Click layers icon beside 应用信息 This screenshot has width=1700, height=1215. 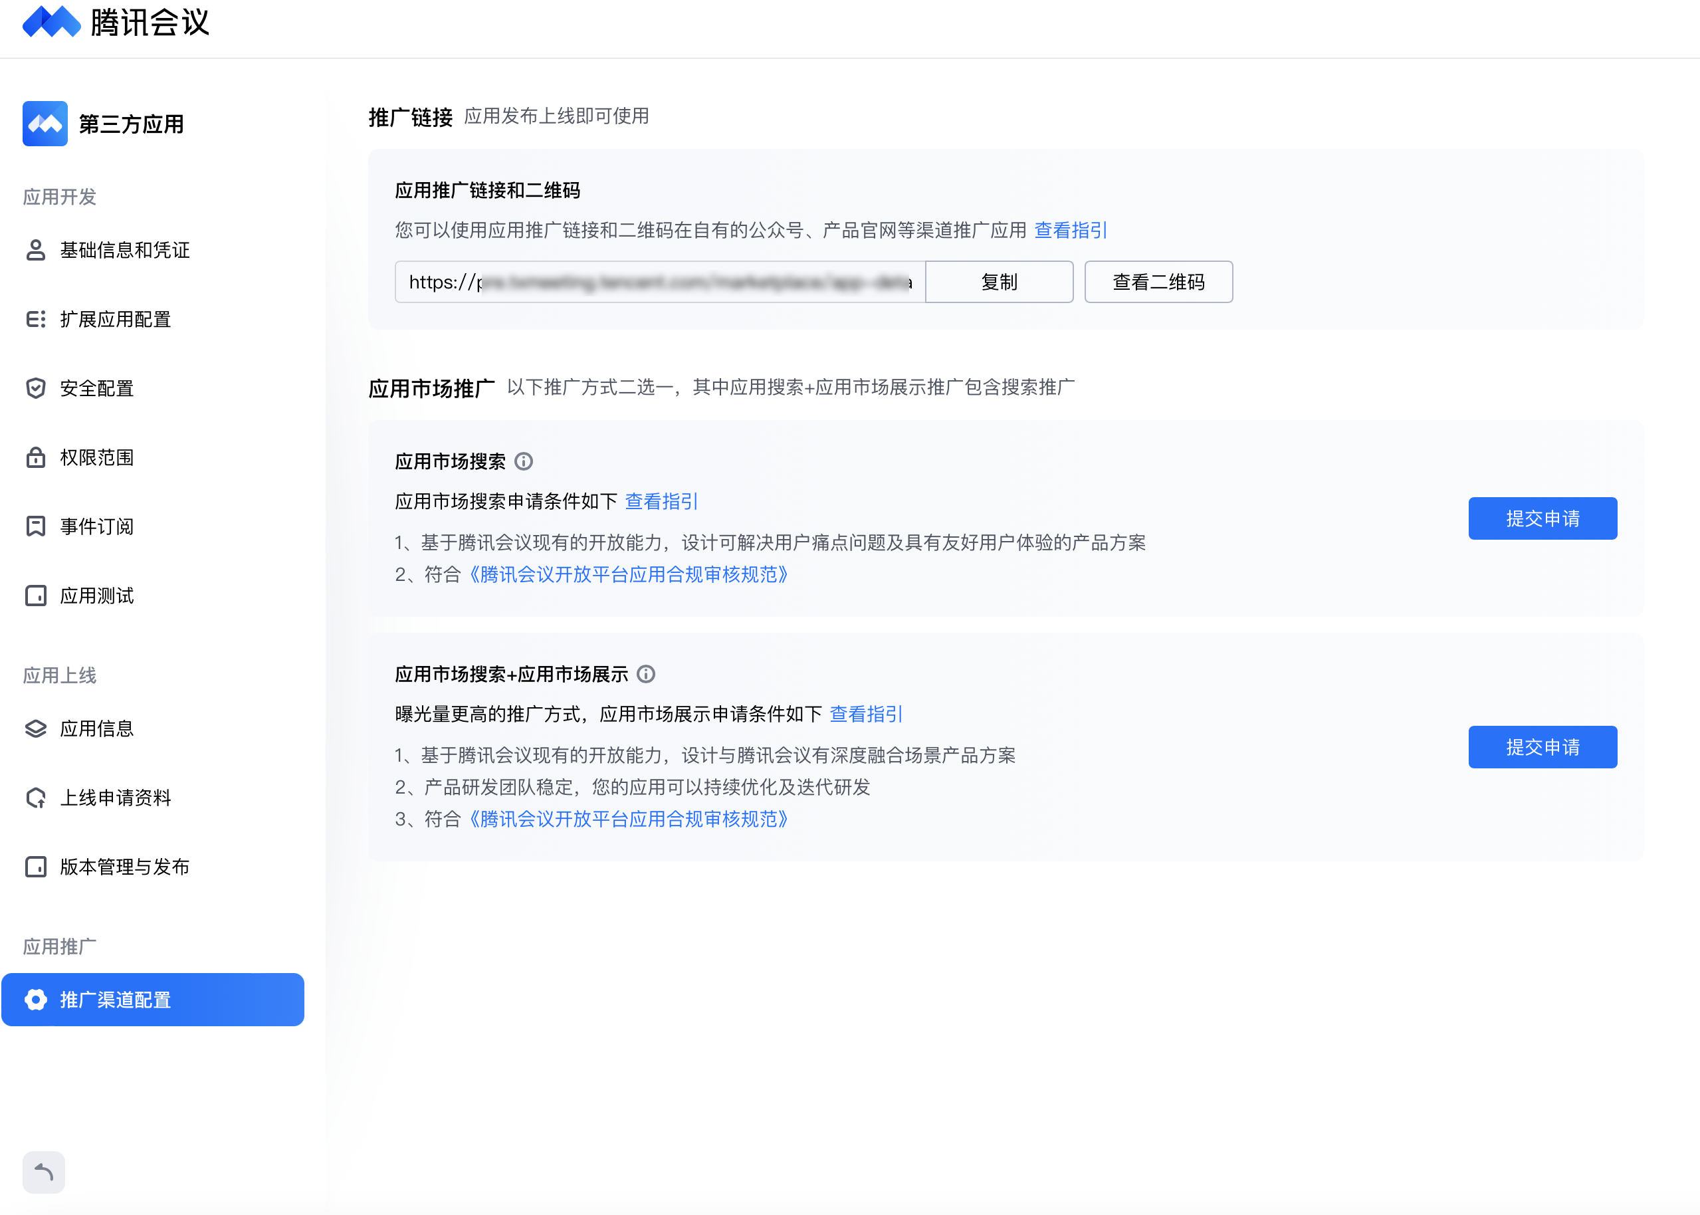(35, 728)
